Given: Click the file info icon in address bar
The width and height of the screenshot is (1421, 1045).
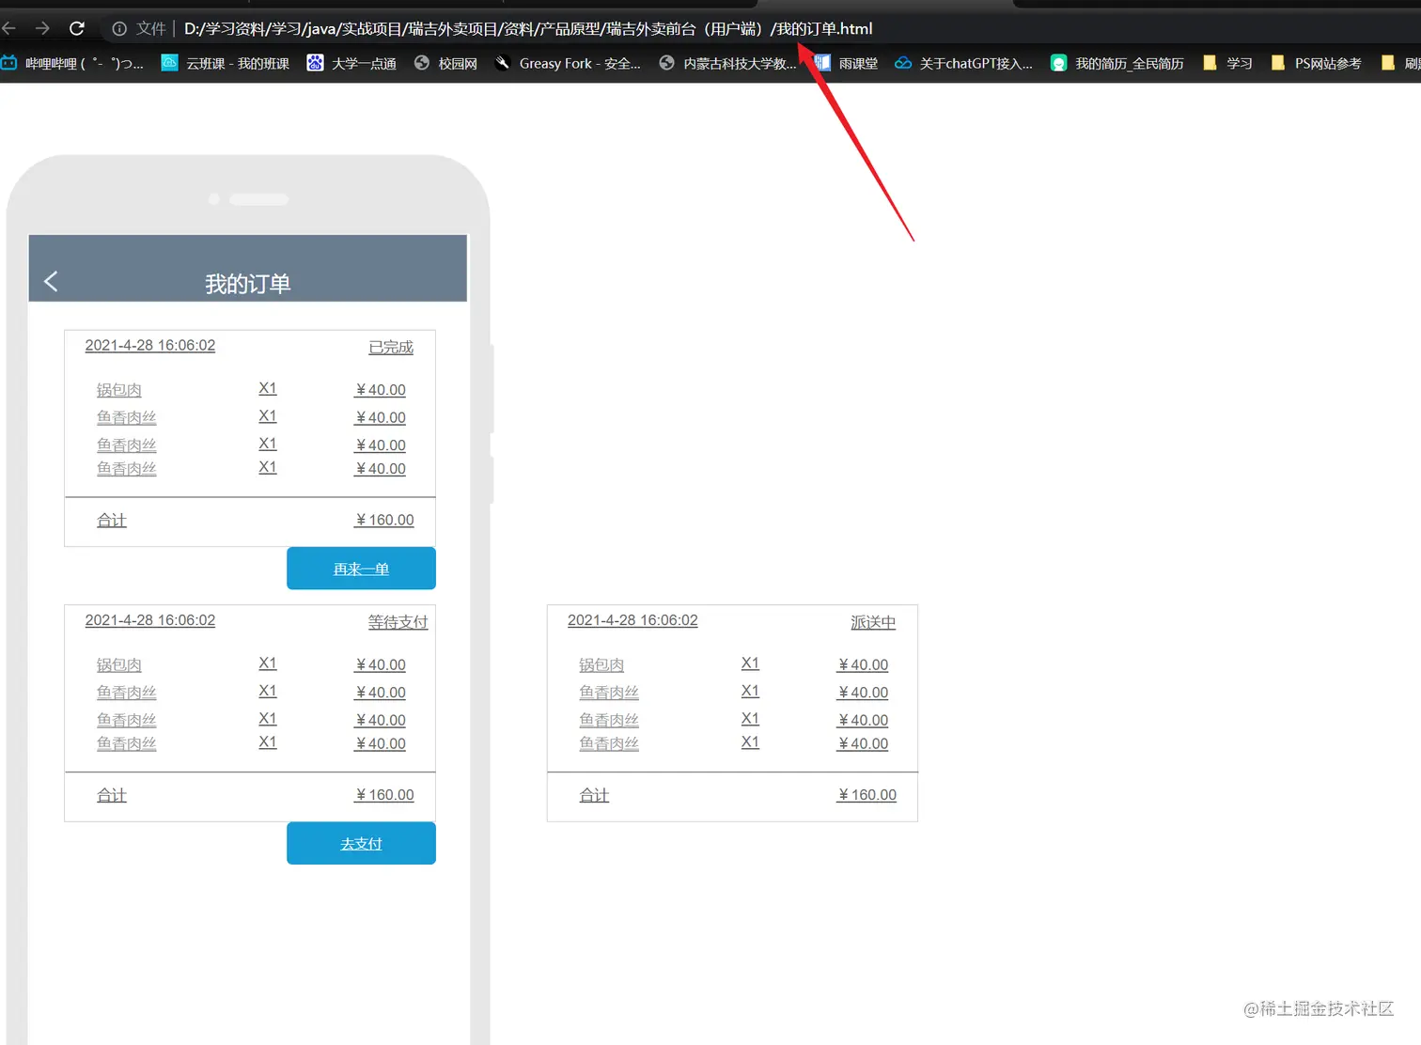Looking at the screenshot, I should [x=119, y=29].
